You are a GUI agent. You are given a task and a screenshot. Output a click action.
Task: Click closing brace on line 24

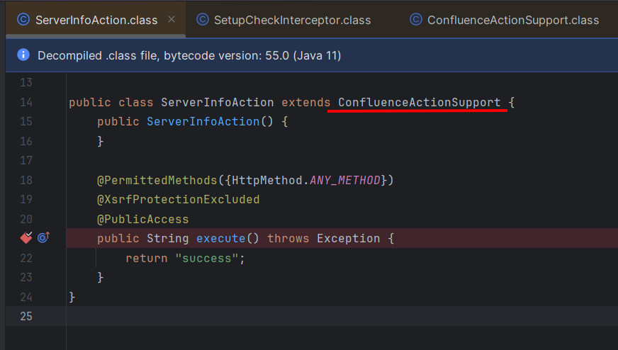pyautogui.click(x=72, y=297)
